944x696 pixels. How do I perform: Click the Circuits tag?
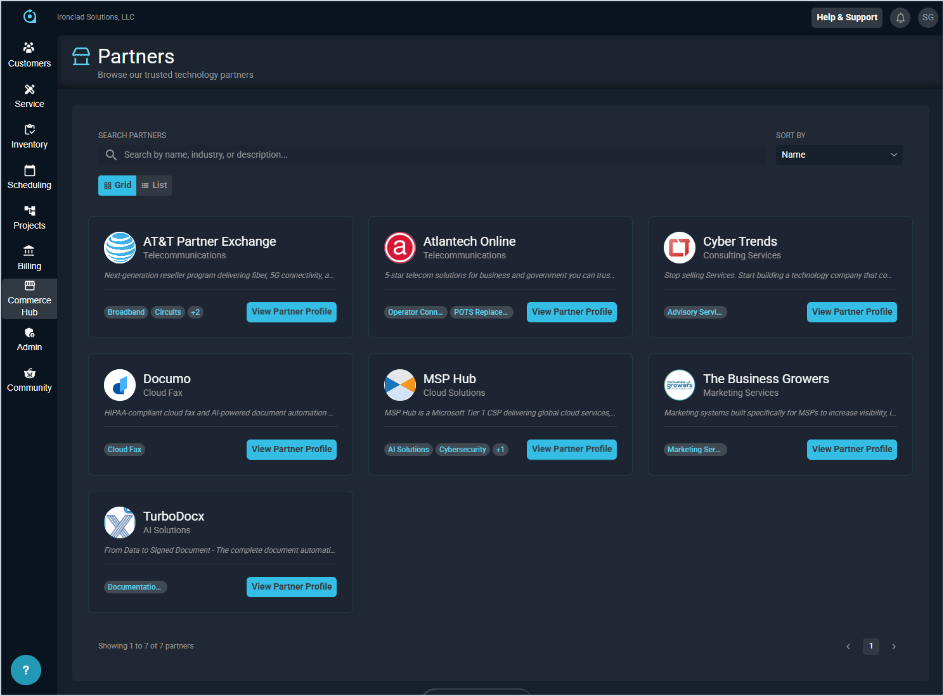[x=168, y=312]
